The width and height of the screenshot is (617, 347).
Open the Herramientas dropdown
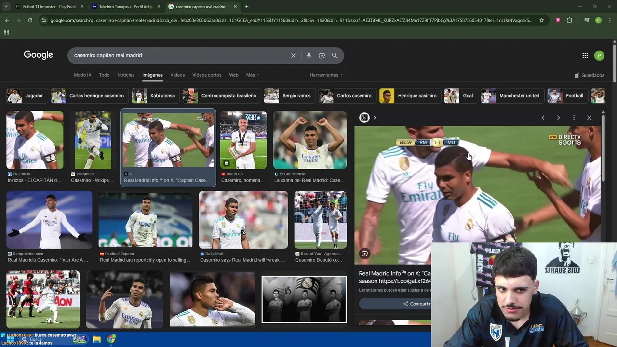pyautogui.click(x=326, y=75)
